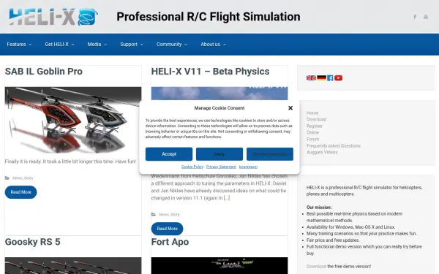Screen dimensions: 439x274
Task: Expand the Support menu
Action: [x=132, y=44]
